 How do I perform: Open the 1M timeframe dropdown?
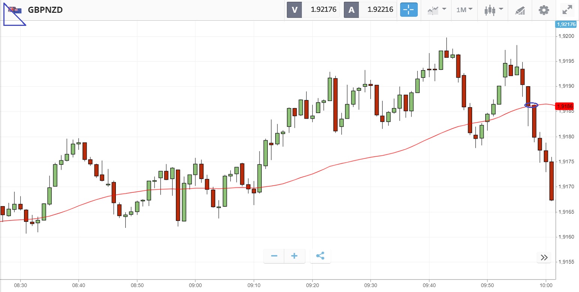tap(464, 10)
